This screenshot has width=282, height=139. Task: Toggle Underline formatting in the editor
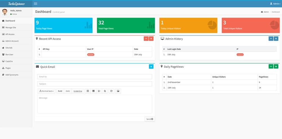(x=78, y=91)
